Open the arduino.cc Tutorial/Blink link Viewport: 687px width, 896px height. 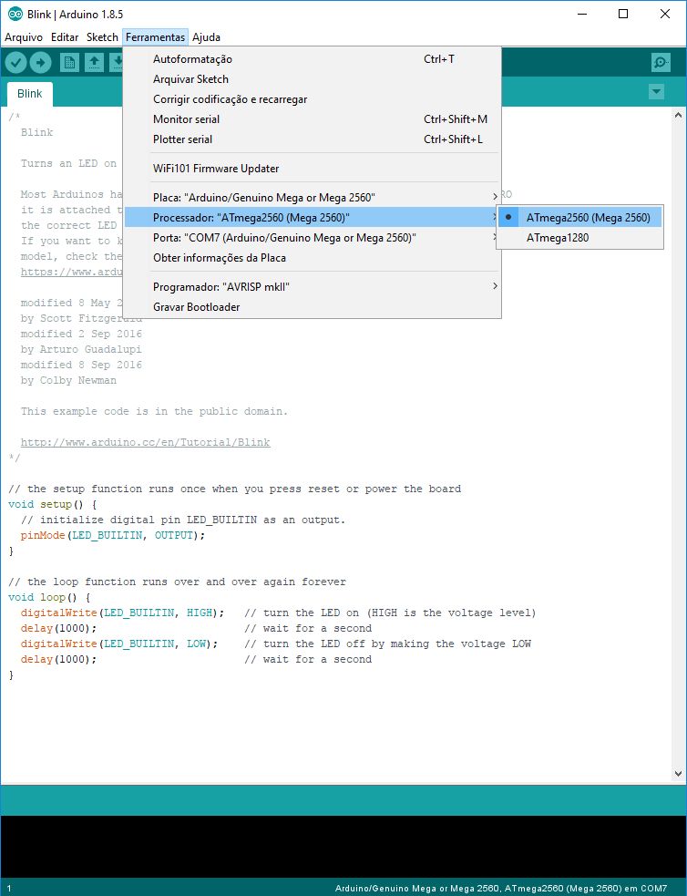point(145,442)
